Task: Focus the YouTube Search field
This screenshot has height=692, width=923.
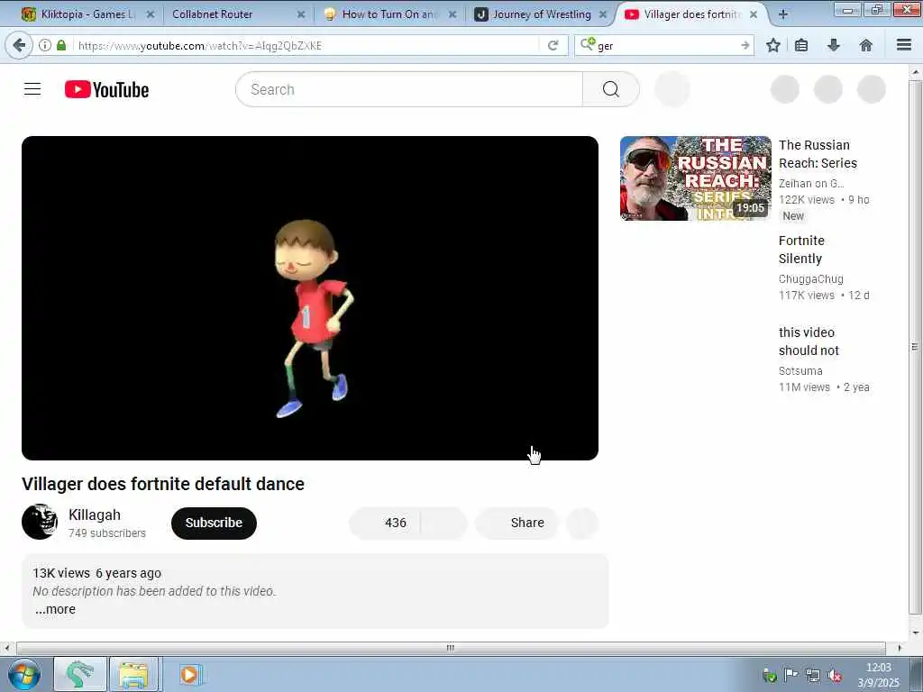Action: pos(408,89)
